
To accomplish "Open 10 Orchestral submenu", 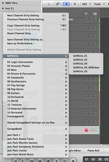I will pyautogui.click(x=36, y=97).
